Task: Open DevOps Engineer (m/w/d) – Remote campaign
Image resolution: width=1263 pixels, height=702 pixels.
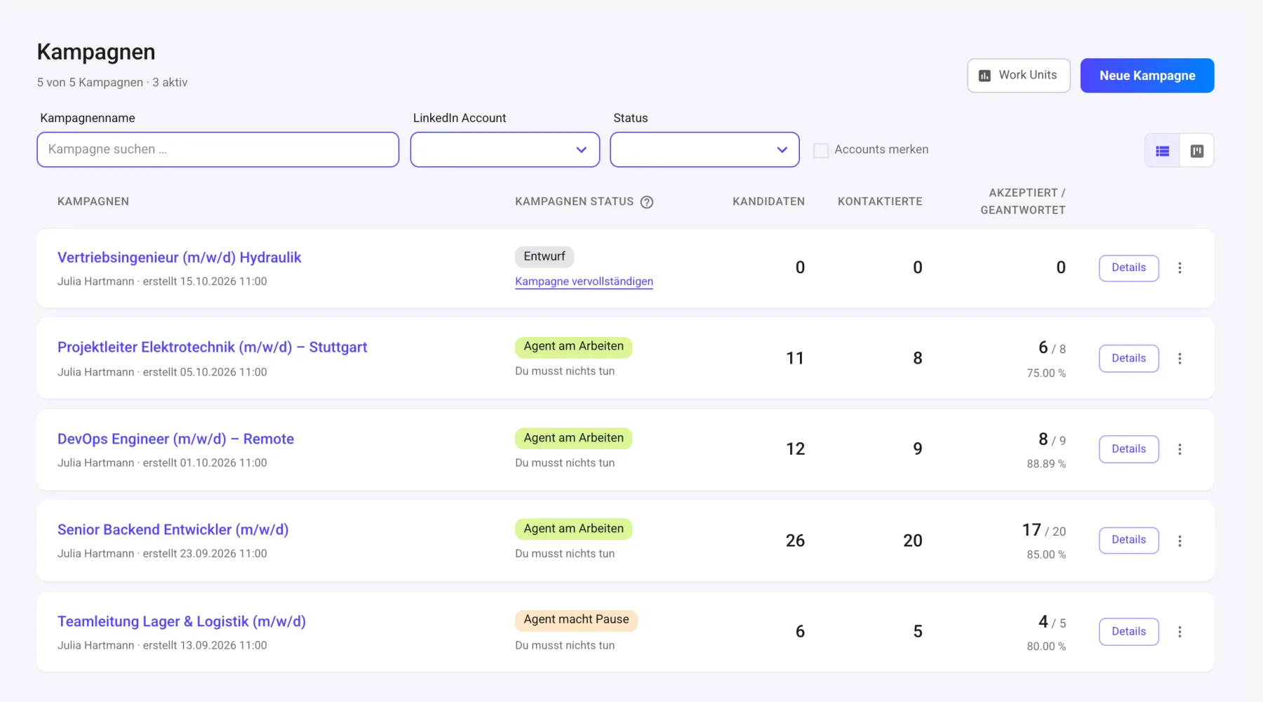Action: [x=175, y=439]
